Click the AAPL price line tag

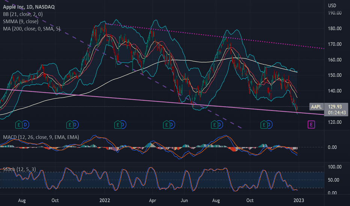click(316, 107)
